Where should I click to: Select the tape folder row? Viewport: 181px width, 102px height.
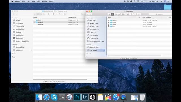click(x=139, y=27)
